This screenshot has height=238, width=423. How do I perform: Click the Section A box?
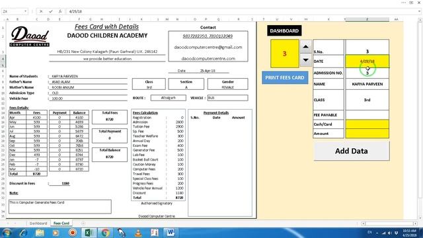(x=186, y=84)
